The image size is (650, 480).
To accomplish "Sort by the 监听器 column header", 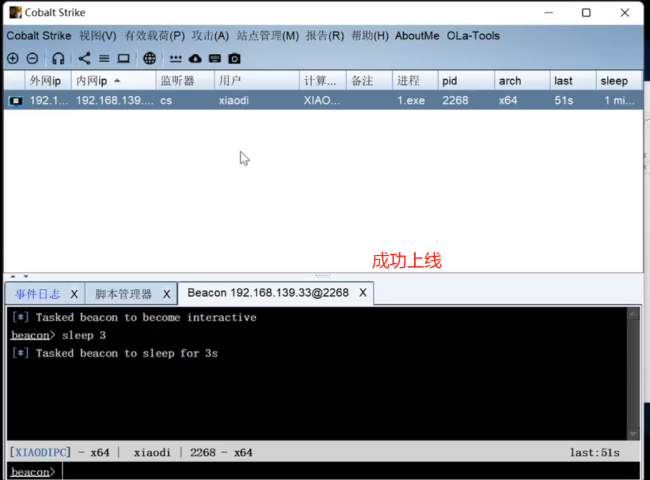I will click(185, 81).
